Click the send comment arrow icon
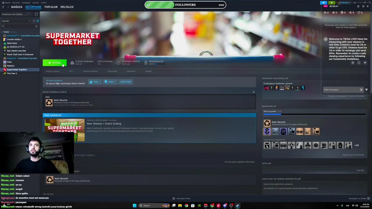 point(366,90)
